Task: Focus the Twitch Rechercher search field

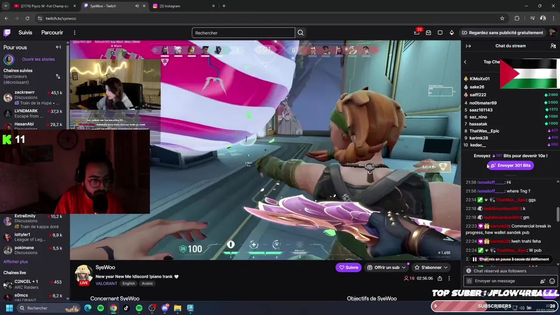Action: [x=243, y=33]
